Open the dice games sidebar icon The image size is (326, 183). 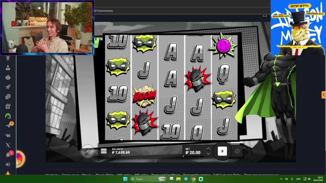[8, 97]
